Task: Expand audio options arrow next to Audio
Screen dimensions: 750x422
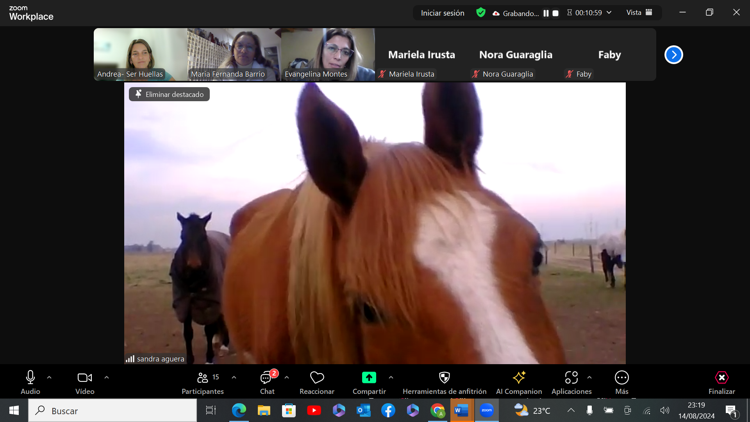Action: (x=49, y=377)
